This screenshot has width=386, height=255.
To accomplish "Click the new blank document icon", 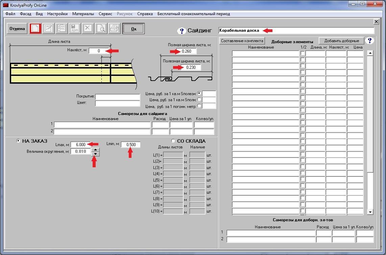I will (35, 28).
